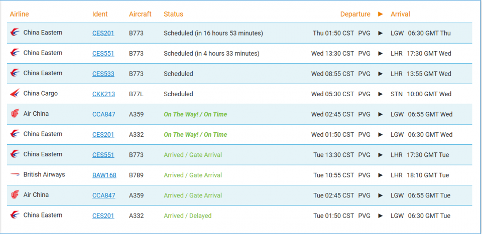This screenshot has width=482, height=234.
Task: Sort by the Aircraft column header
Action: coord(140,14)
